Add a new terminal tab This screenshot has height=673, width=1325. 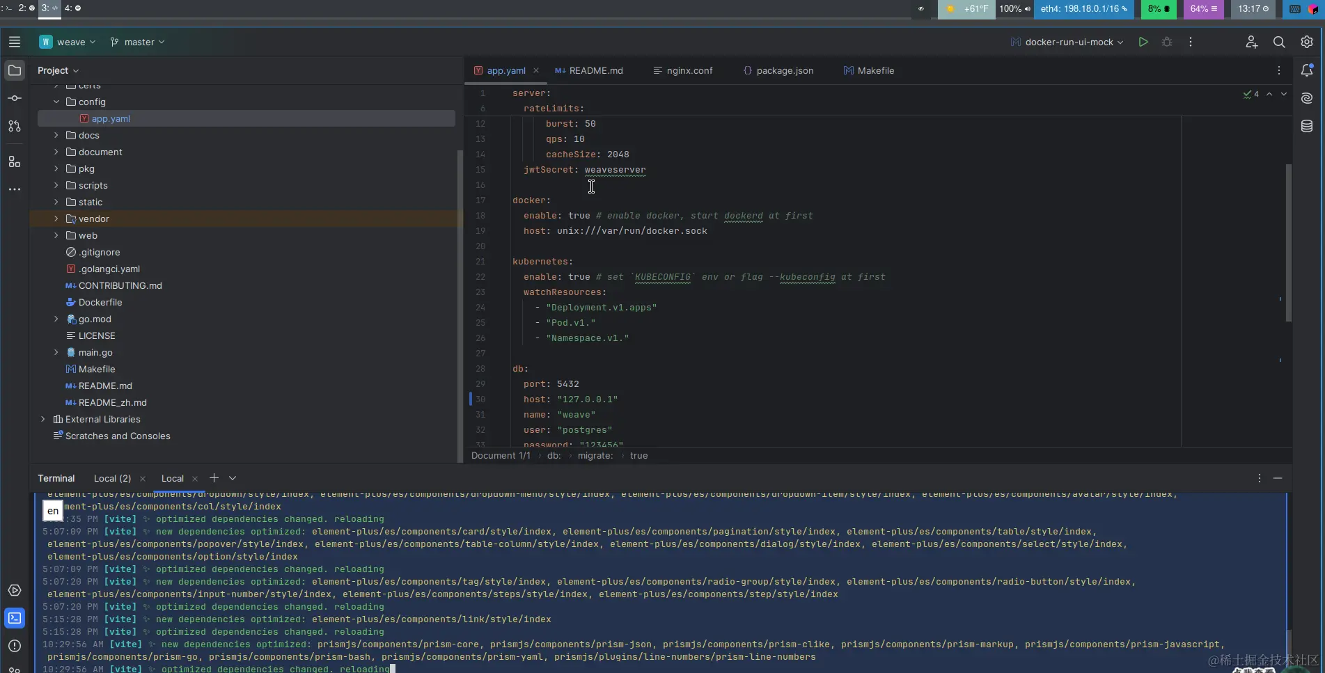(214, 478)
